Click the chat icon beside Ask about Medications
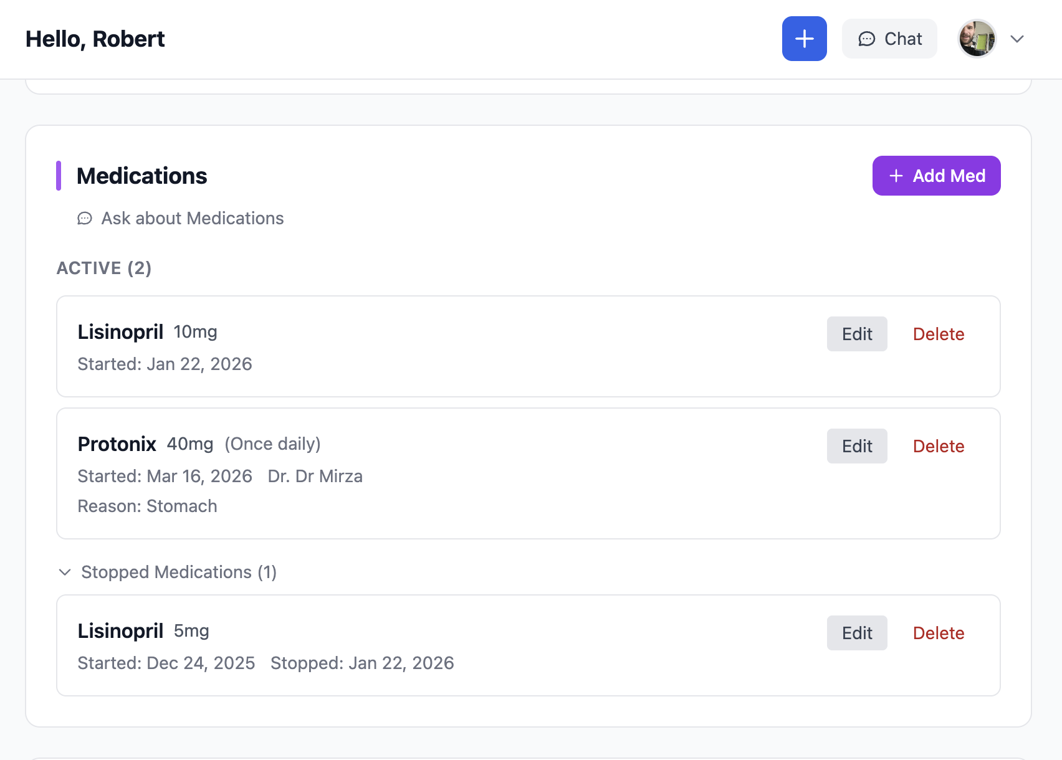1062x760 pixels. pyautogui.click(x=85, y=219)
